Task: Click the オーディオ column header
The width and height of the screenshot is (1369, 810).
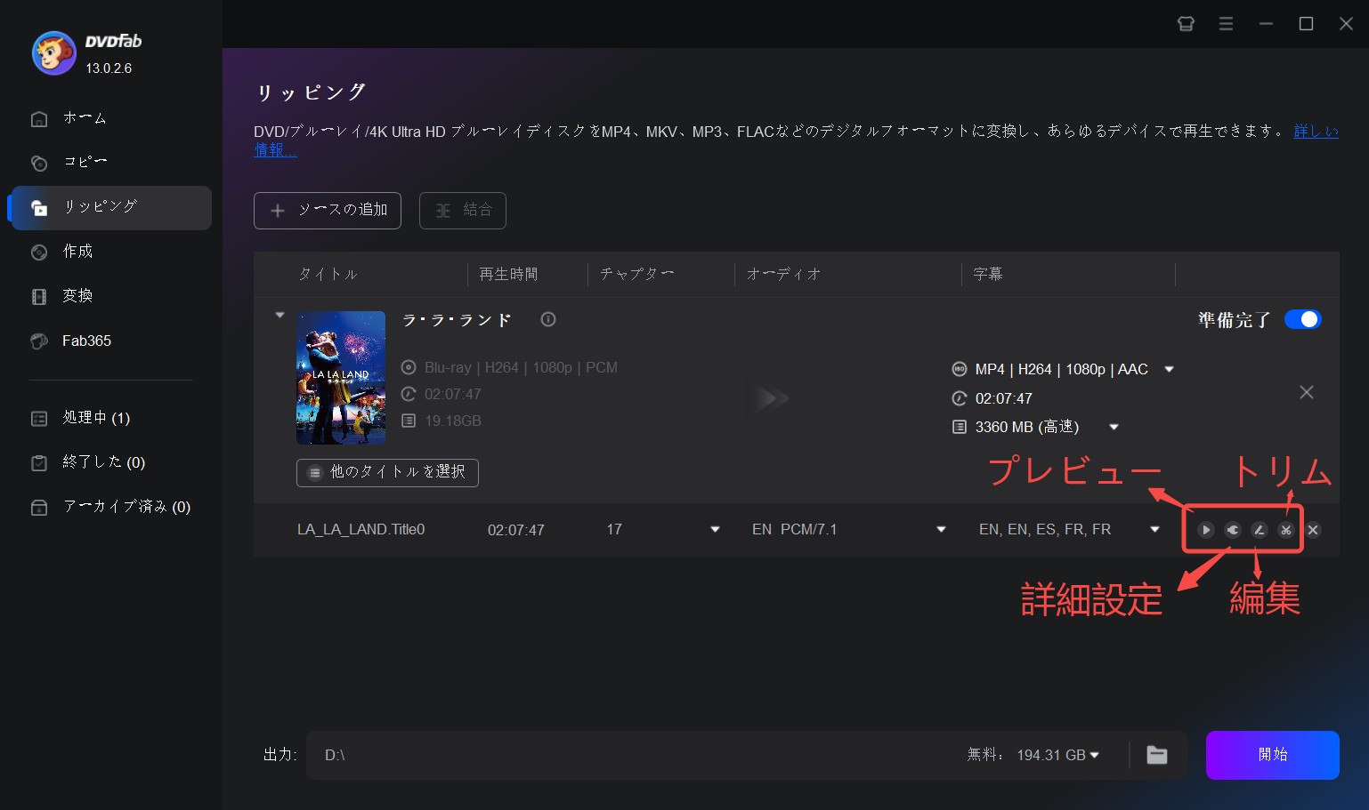Action: pyautogui.click(x=783, y=274)
